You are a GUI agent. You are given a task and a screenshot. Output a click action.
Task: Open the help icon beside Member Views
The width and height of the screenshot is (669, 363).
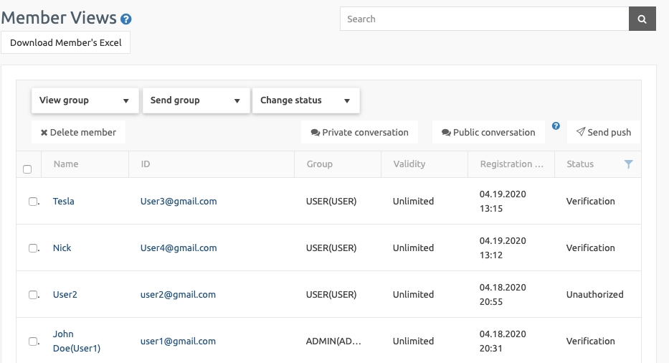[126, 19]
